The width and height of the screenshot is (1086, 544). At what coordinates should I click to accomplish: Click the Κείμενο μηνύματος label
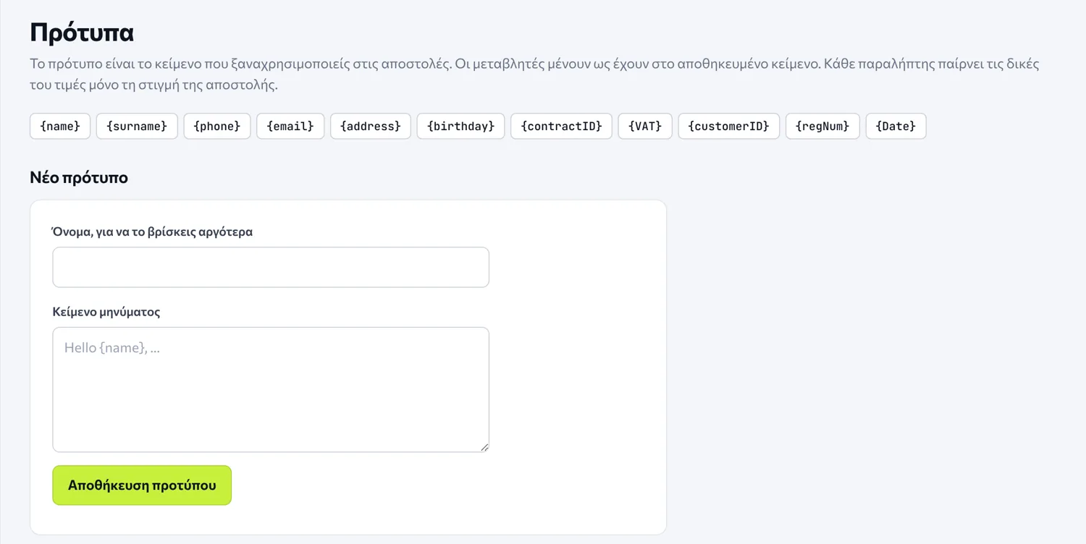tap(106, 312)
